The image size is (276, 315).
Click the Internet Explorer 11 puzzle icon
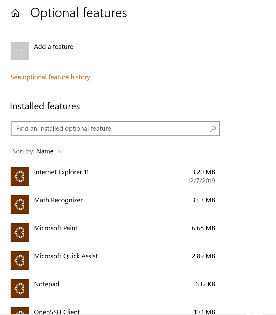20,176
